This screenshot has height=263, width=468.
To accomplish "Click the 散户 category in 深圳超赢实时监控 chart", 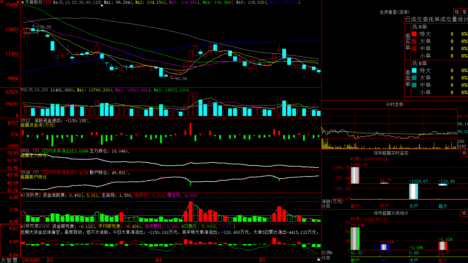I will [x=355, y=206].
